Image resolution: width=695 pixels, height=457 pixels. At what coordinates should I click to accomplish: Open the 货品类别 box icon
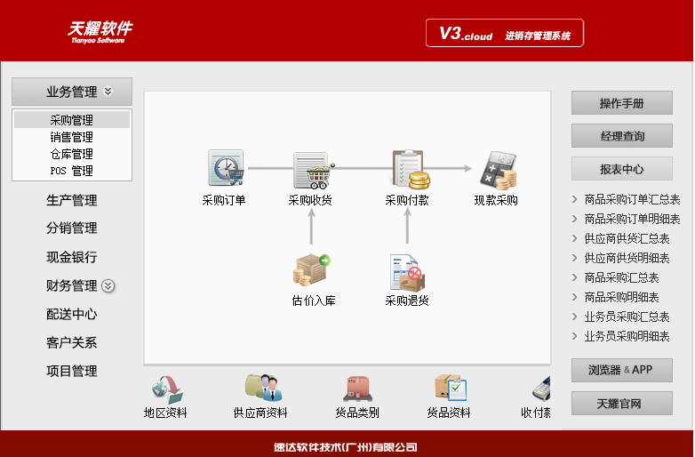point(357,389)
